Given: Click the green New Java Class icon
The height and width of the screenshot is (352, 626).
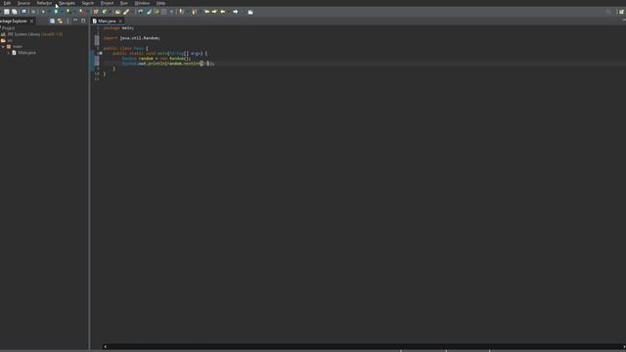Looking at the screenshot, I should click(x=105, y=12).
